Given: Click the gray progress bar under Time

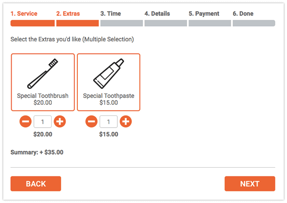Looking at the screenshot, I should (121, 23).
